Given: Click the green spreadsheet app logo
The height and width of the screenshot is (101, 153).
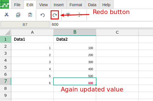Looking at the screenshot, I should point(5,4).
